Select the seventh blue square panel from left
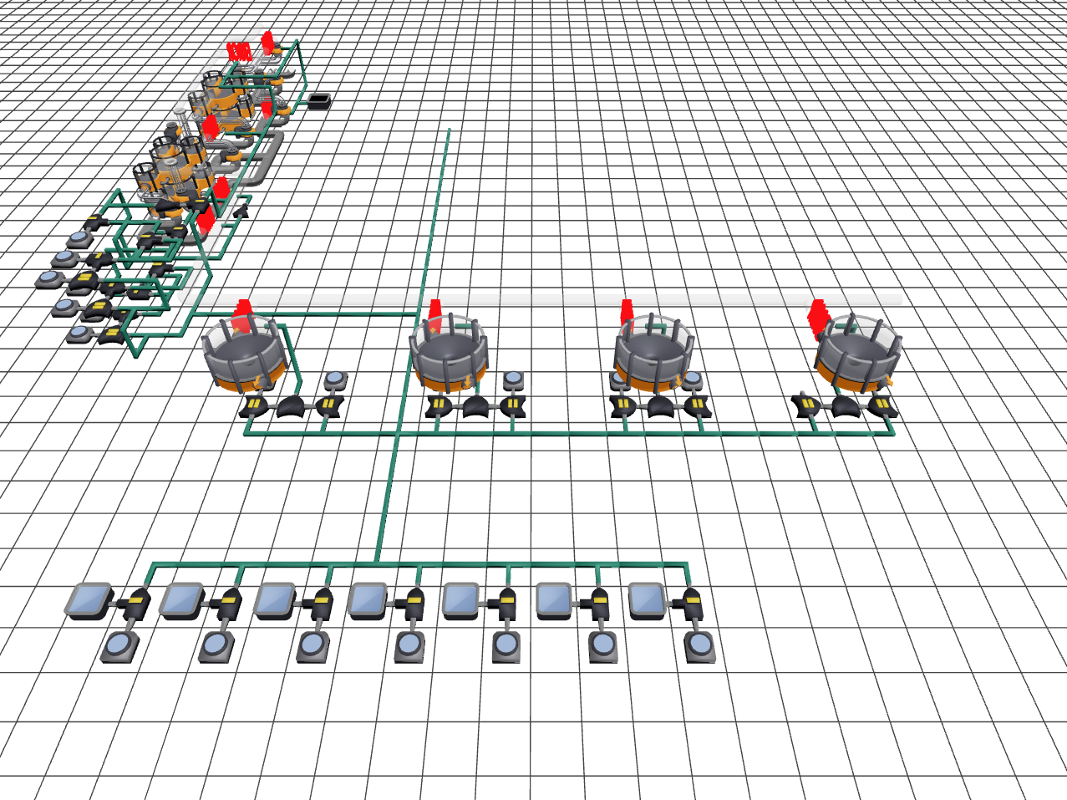 [x=647, y=600]
